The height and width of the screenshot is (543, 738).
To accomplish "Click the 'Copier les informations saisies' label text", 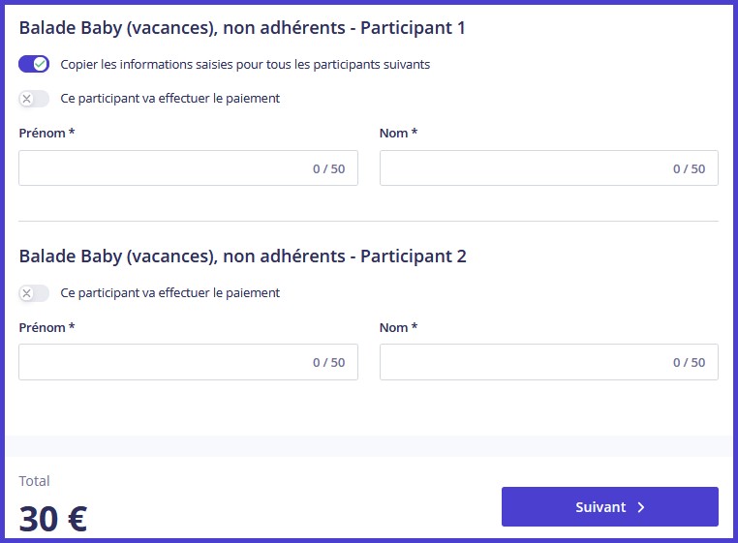I will 245,65.
